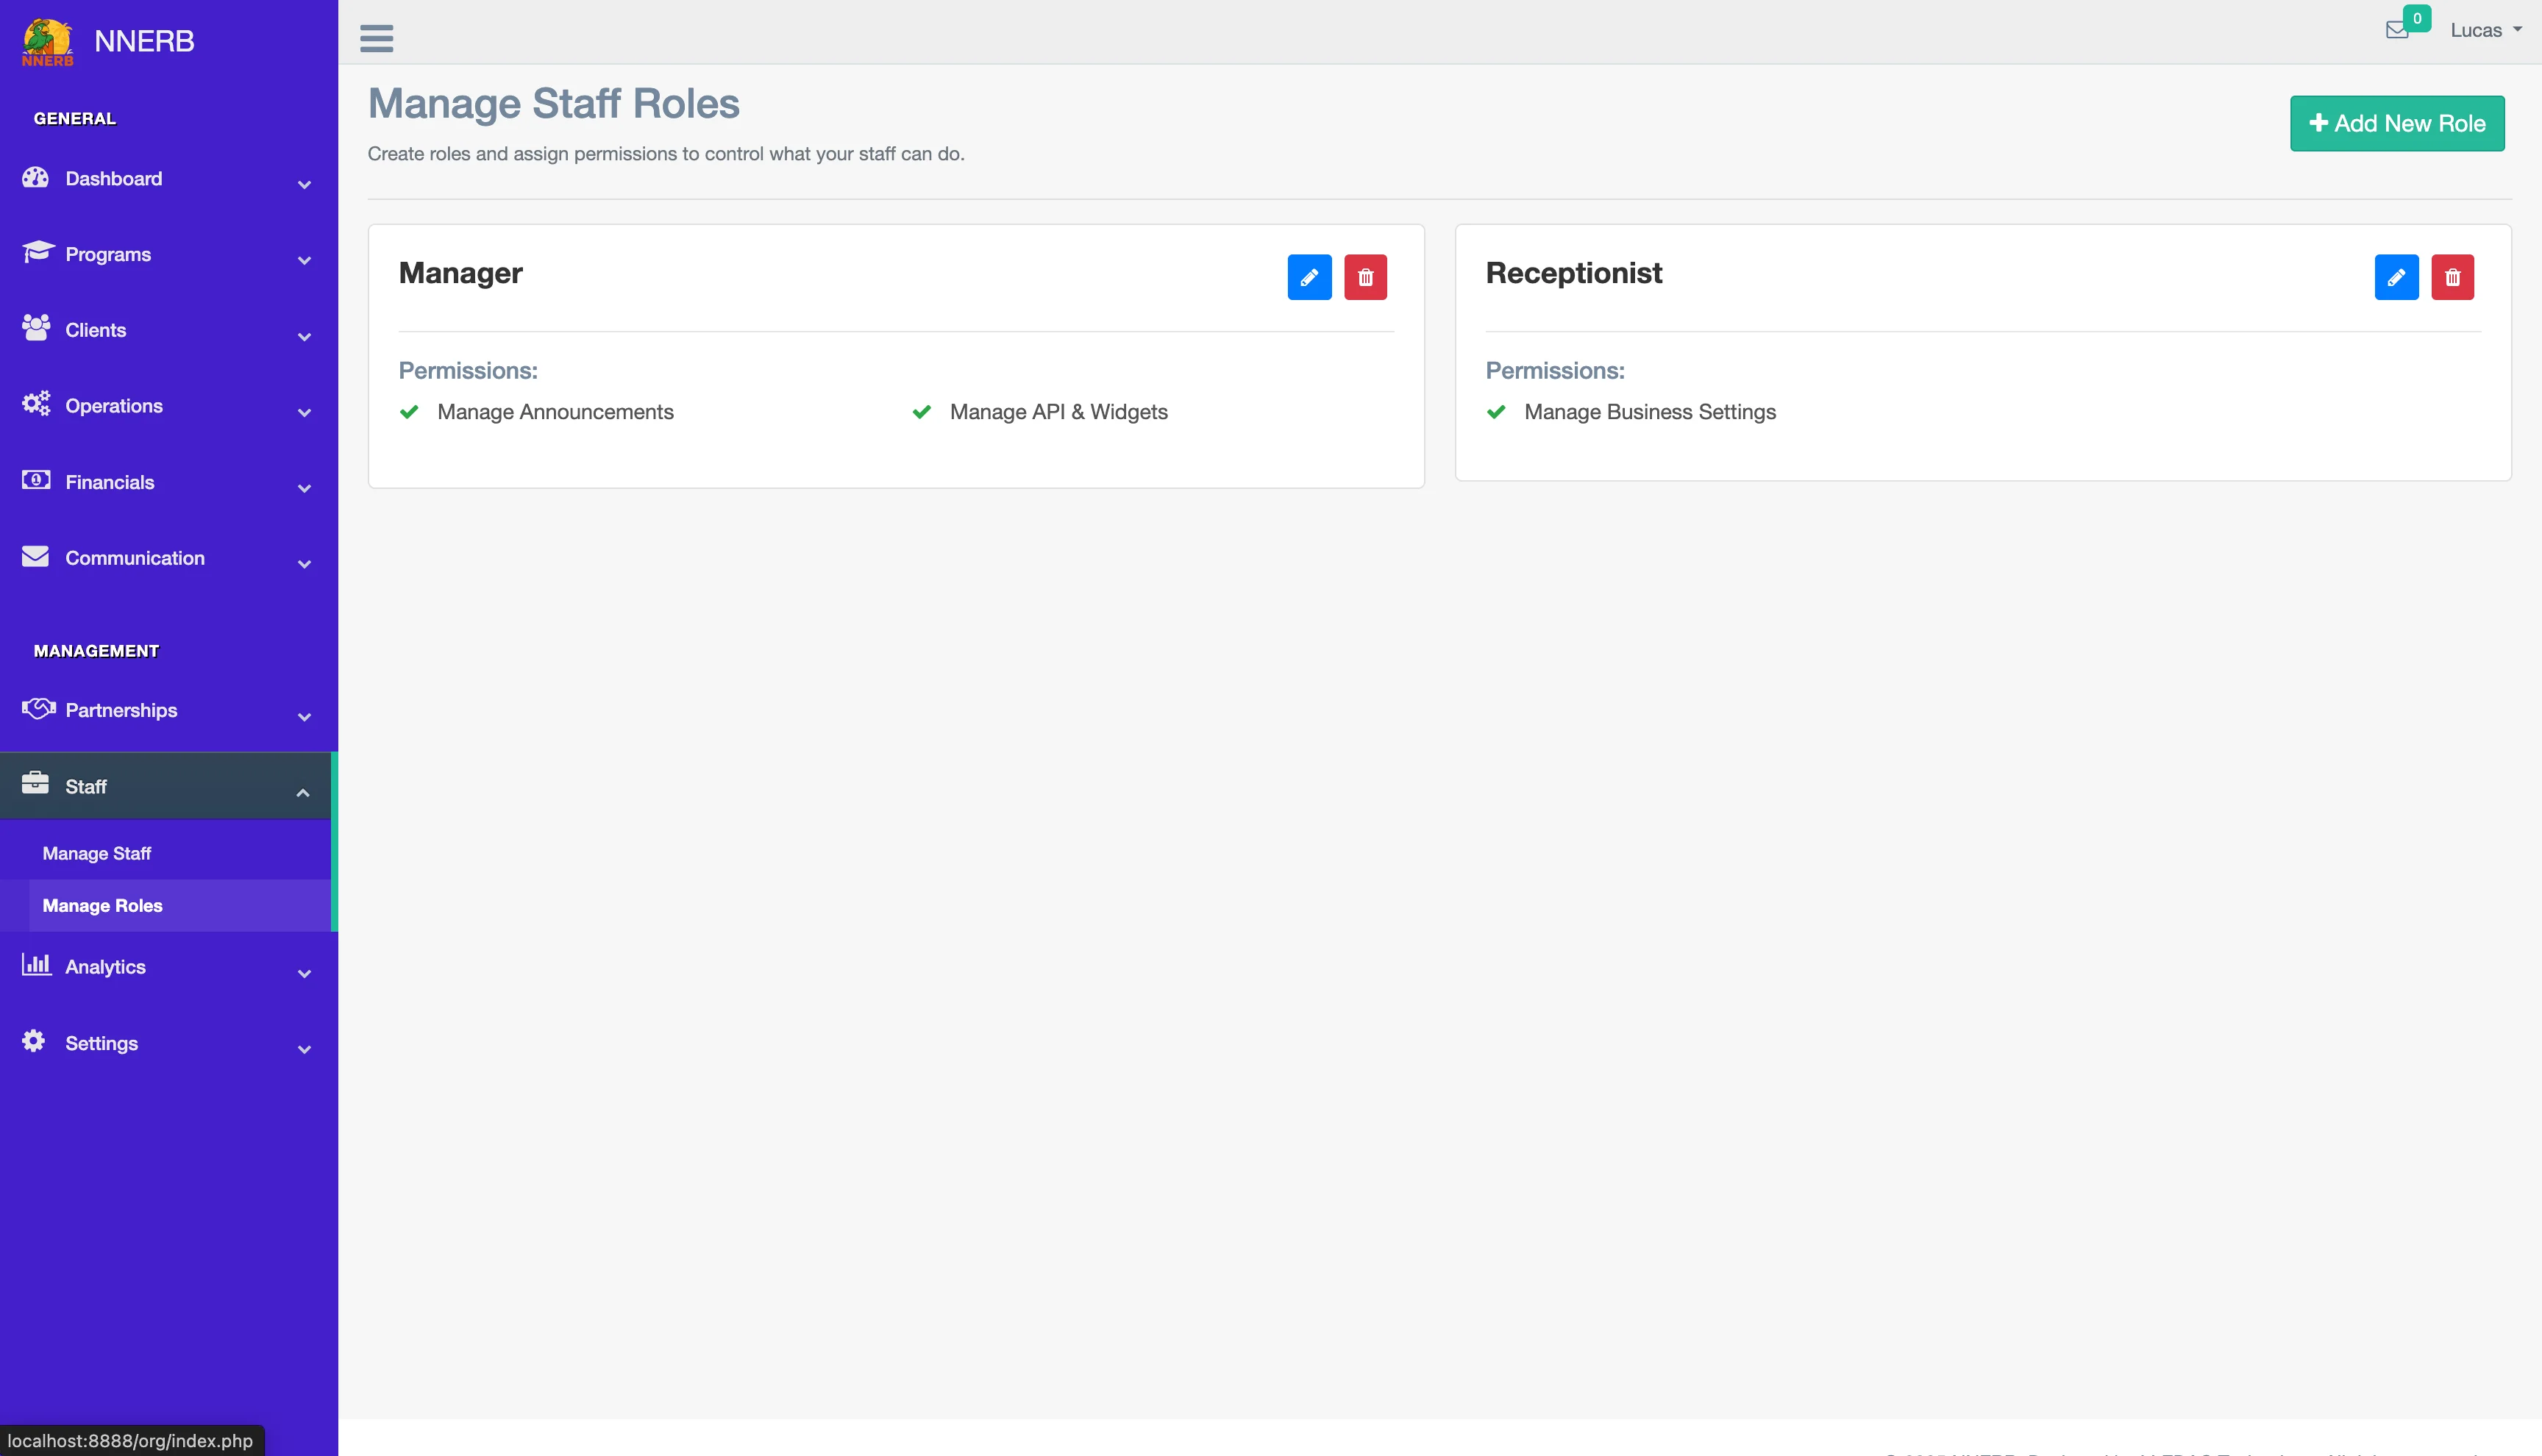Open the mail inbox icon
The height and width of the screenshot is (1456, 2542).
(x=2396, y=30)
